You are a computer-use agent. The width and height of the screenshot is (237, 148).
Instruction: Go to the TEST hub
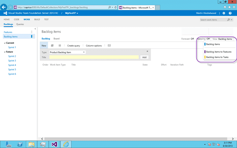46,19
